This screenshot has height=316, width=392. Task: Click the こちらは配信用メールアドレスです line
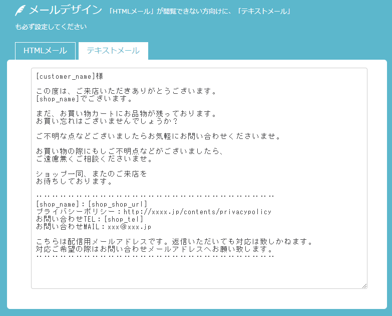174,242
